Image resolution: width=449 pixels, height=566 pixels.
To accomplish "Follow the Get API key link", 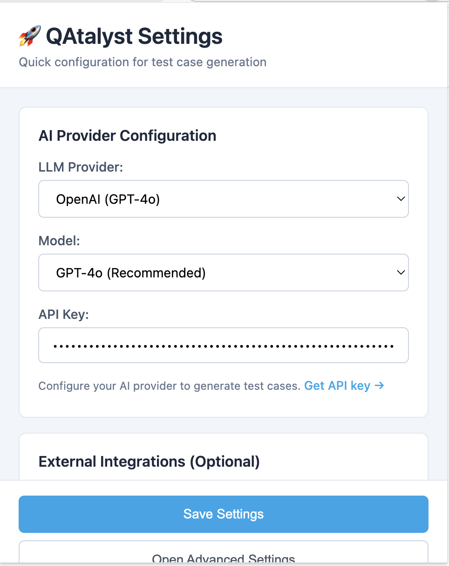I will [344, 386].
